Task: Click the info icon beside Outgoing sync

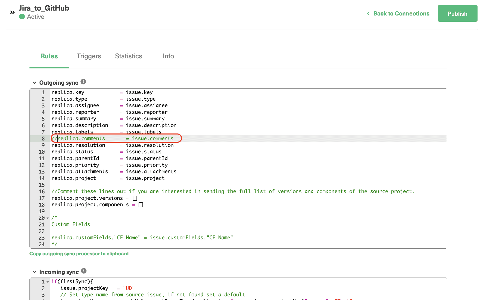Action: click(83, 81)
